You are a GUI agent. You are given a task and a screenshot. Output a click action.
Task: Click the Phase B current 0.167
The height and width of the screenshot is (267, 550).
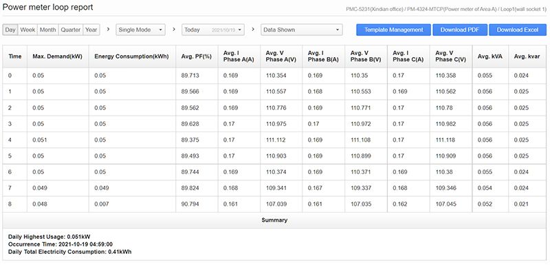[315, 189]
